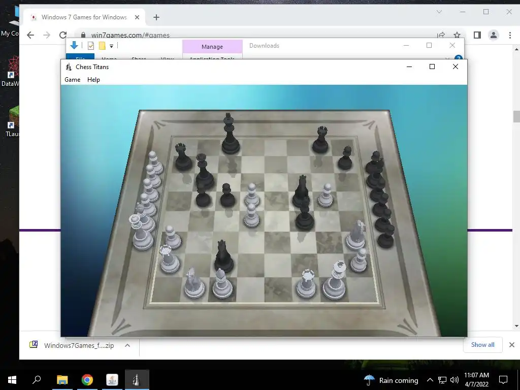This screenshot has height=390, width=520.
Task: Click the Share this page icon in Chrome
Action: click(441, 35)
